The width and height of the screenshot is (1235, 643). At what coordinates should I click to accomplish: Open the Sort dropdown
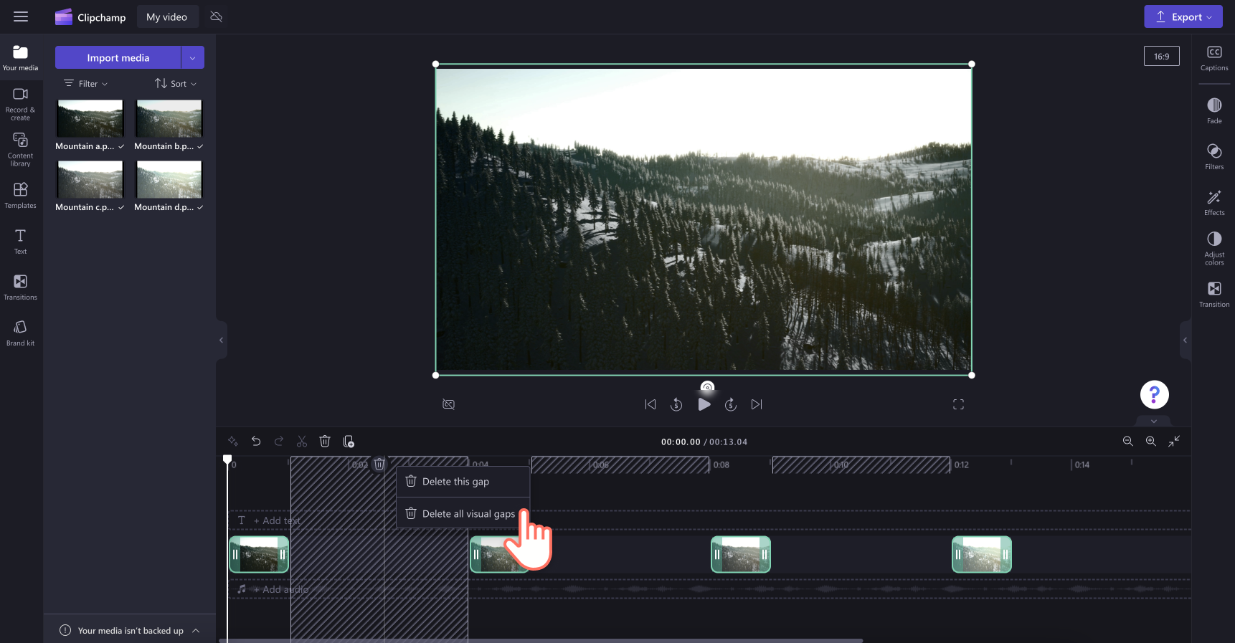click(x=176, y=84)
